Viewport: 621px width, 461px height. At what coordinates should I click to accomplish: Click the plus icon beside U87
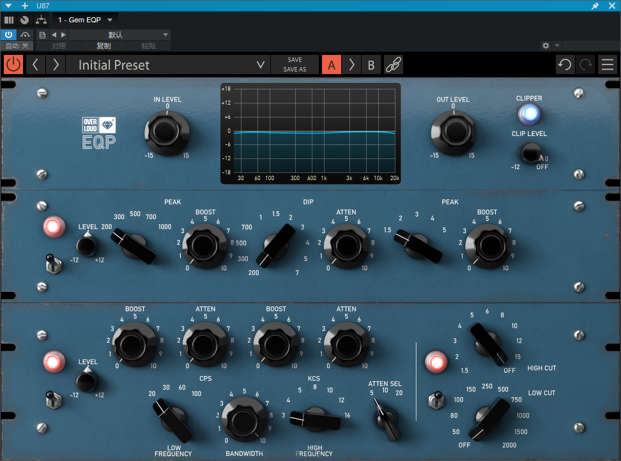click(x=25, y=6)
